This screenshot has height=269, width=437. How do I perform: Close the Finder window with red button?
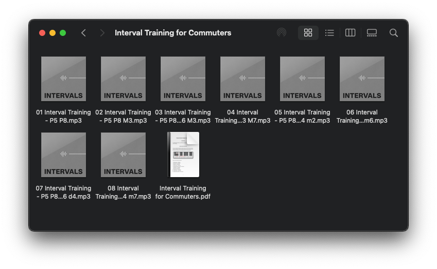click(x=42, y=33)
